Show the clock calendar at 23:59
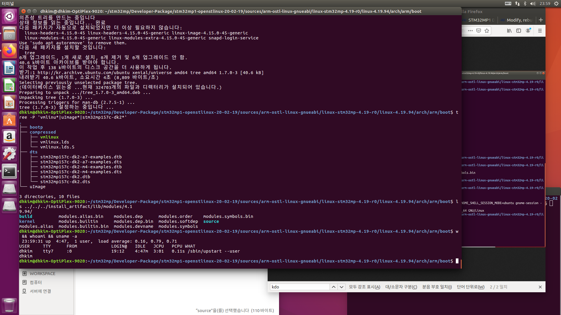Image resolution: width=561 pixels, height=315 pixels. 545,3
